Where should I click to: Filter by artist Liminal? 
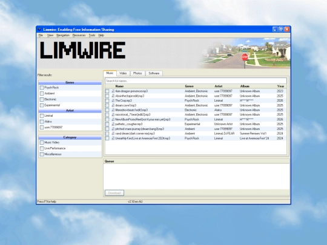(x=42, y=116)
